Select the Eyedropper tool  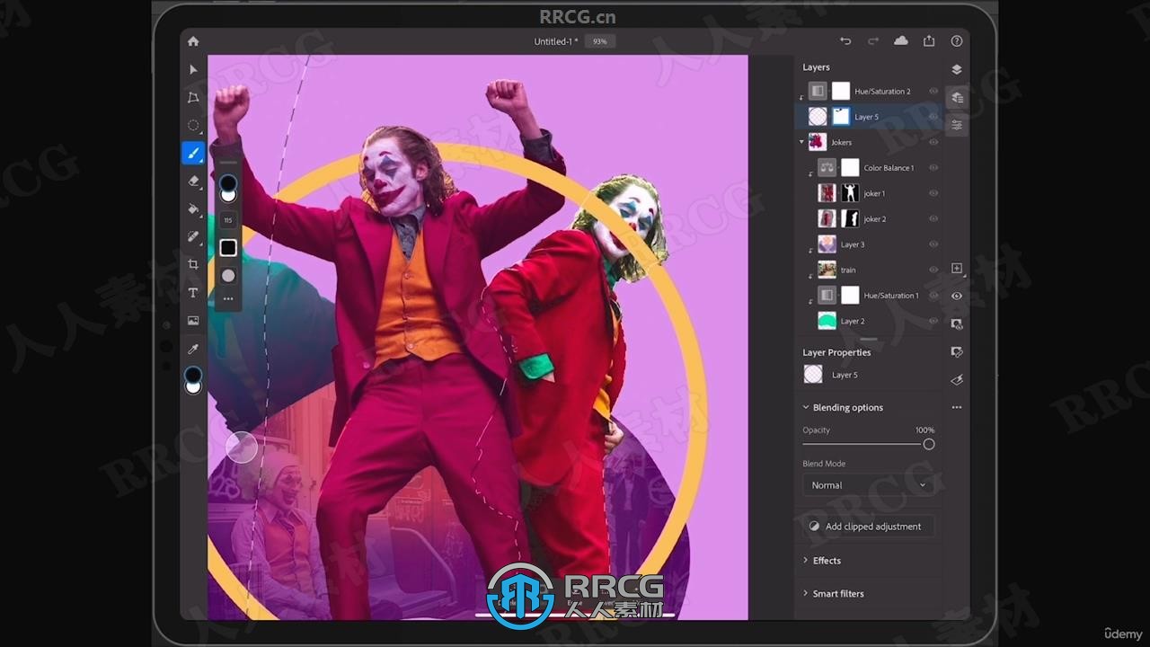193,348
